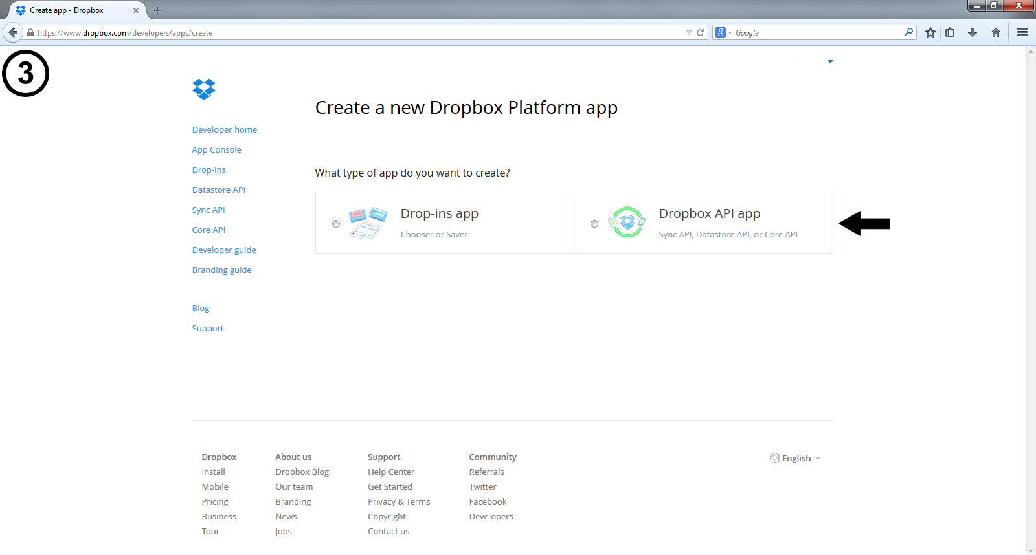Go to the browser home page icon
The width and height of the screenshot is (1036, 555).
[996, 32]
